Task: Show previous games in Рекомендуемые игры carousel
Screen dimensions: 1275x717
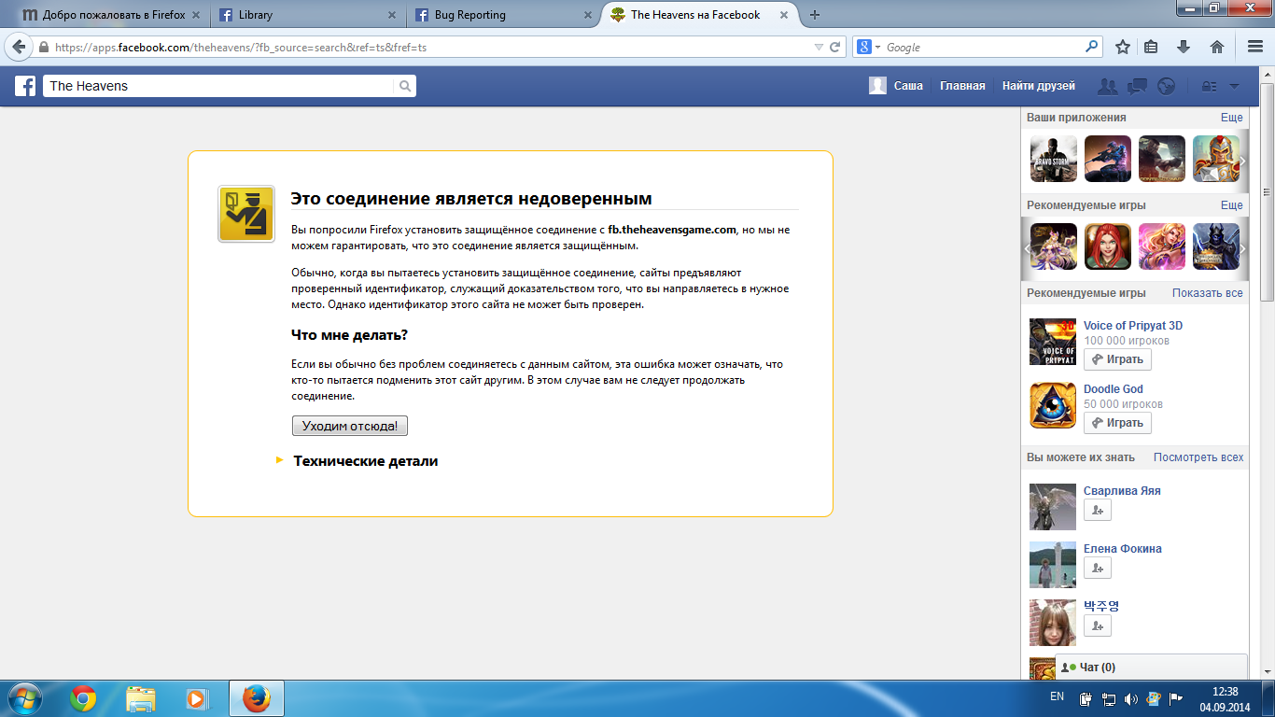Action: (x=1028, y=248)
